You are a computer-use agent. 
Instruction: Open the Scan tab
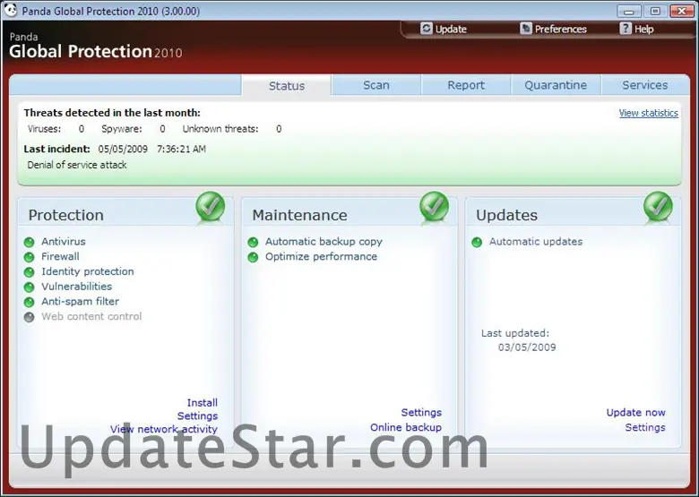pyautogui.click(x=376, y=85)
